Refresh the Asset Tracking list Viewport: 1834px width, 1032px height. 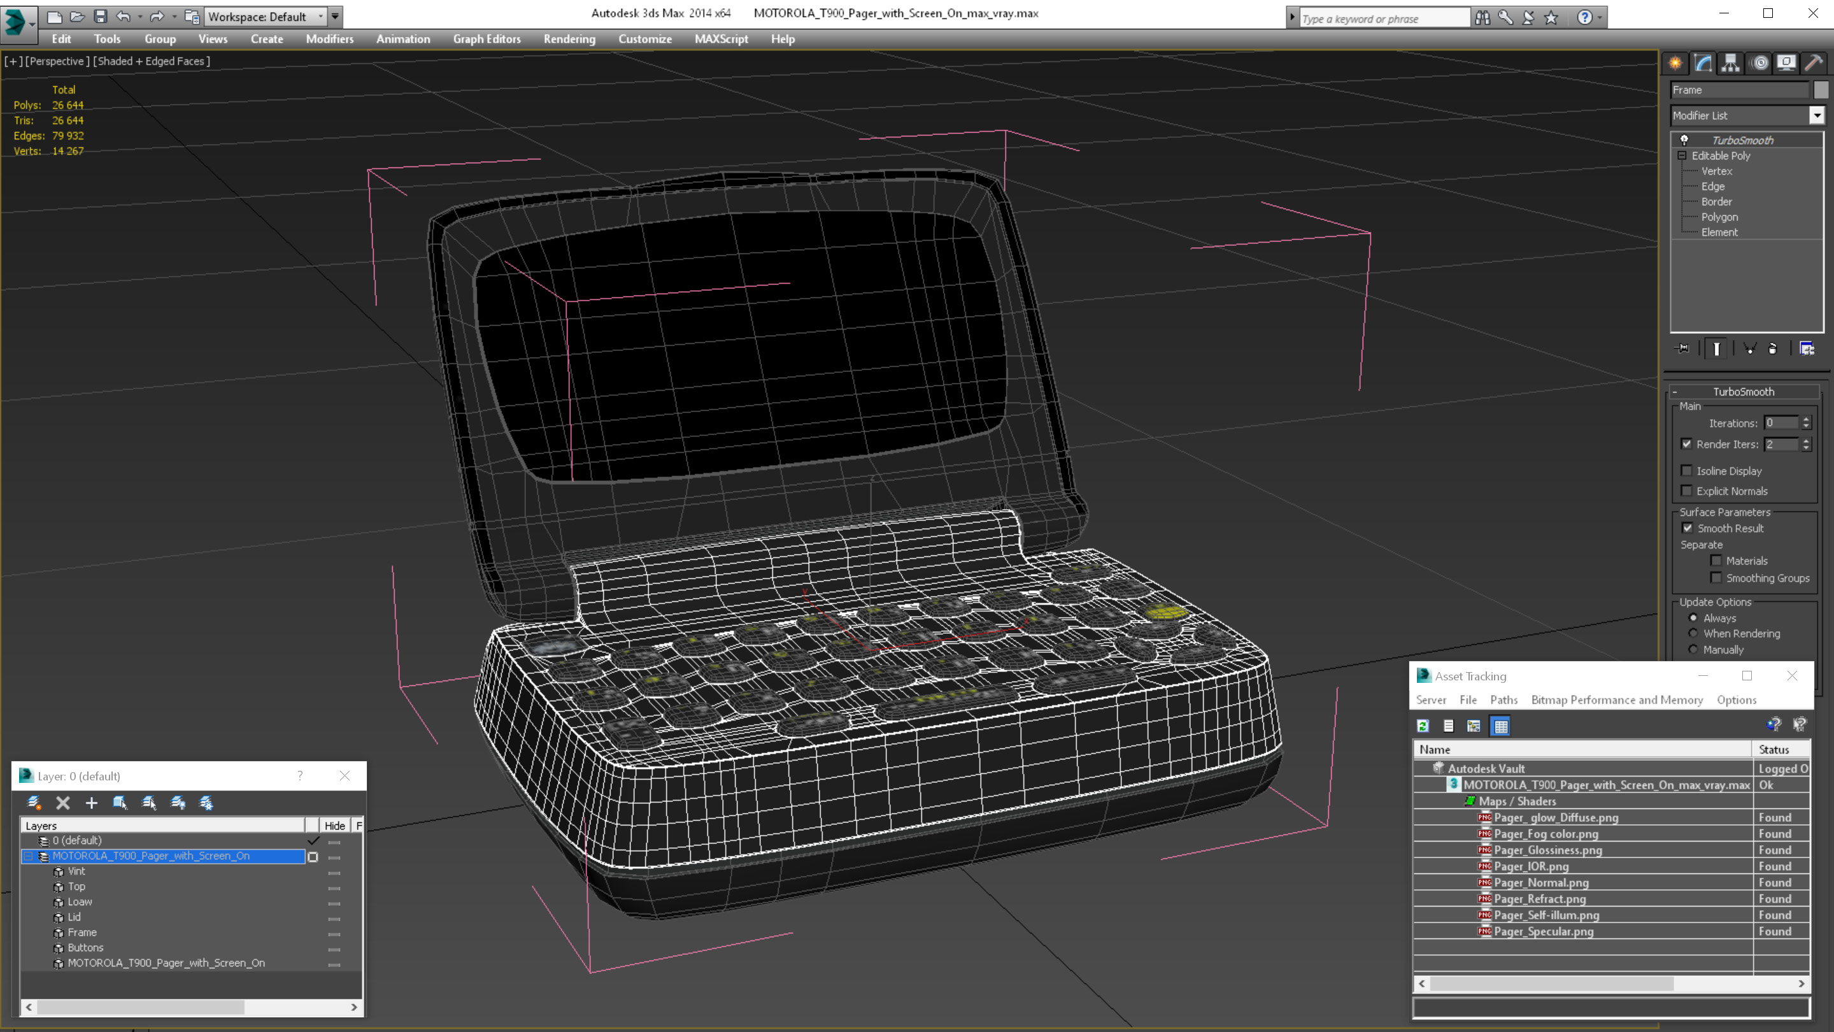[x=1423, y=726]
